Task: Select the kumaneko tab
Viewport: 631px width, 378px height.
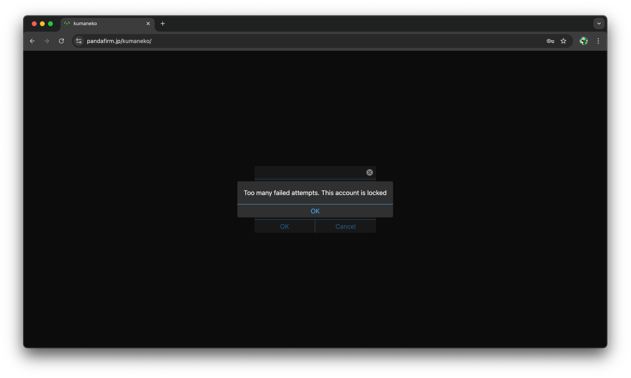Action: pyautogui.click(x=107, y=24)
